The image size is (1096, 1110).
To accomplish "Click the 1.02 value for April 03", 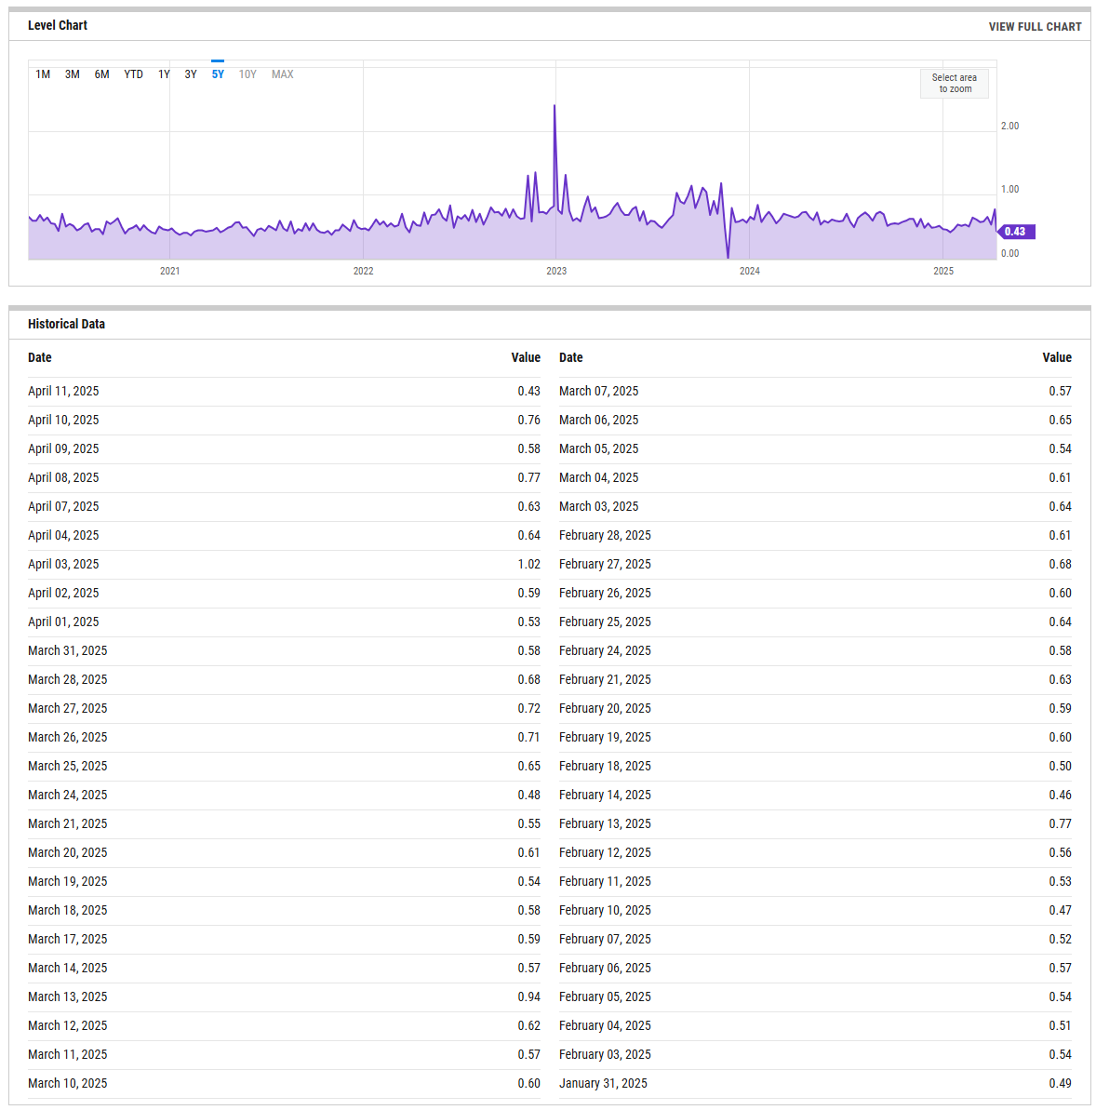I will 528,564.
